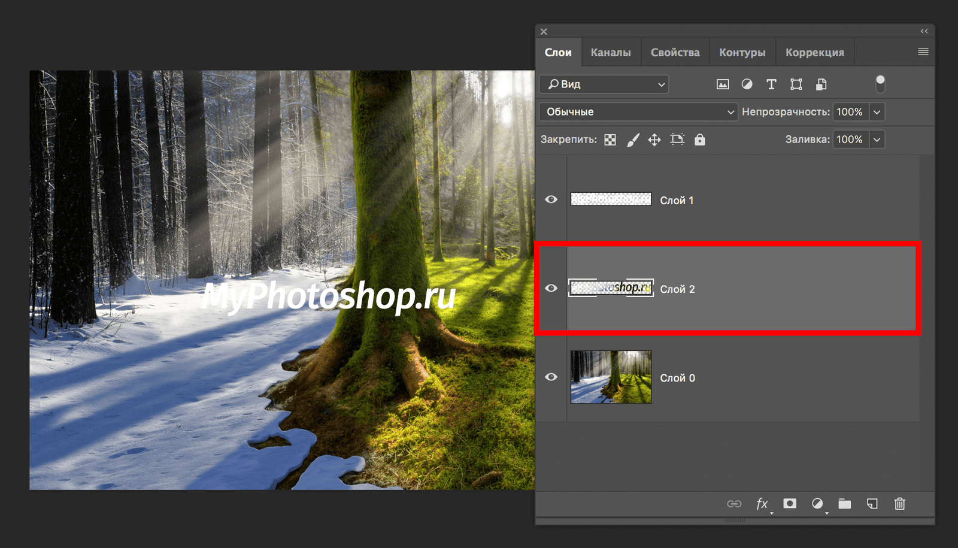Open the Вид filter type dropdown
958x548 pixels.
click(604, 84)
